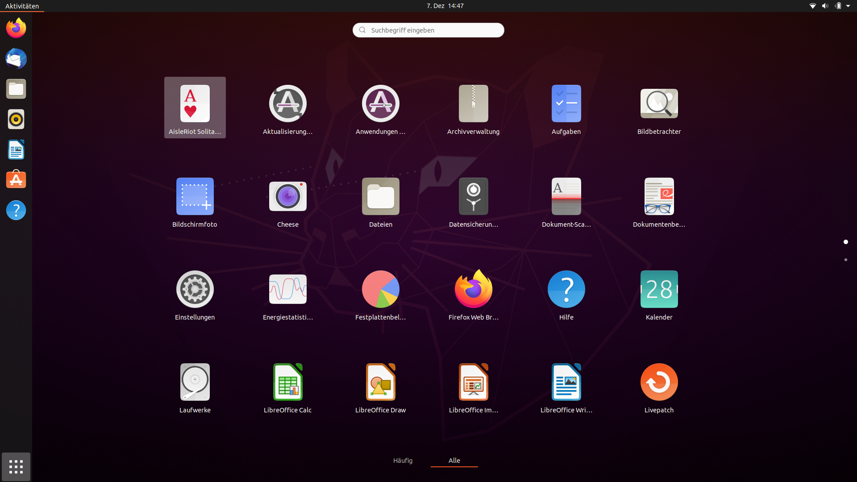Toggle the show applications grid button
Screen dimensions: 857x482
coord(16,467)
